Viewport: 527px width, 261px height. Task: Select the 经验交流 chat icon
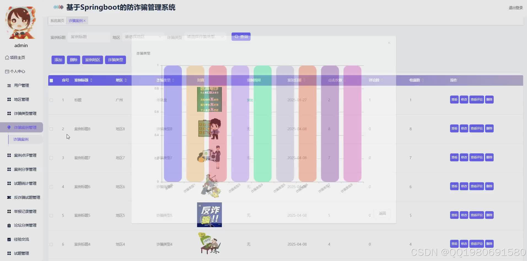click(x=9, y=239)
